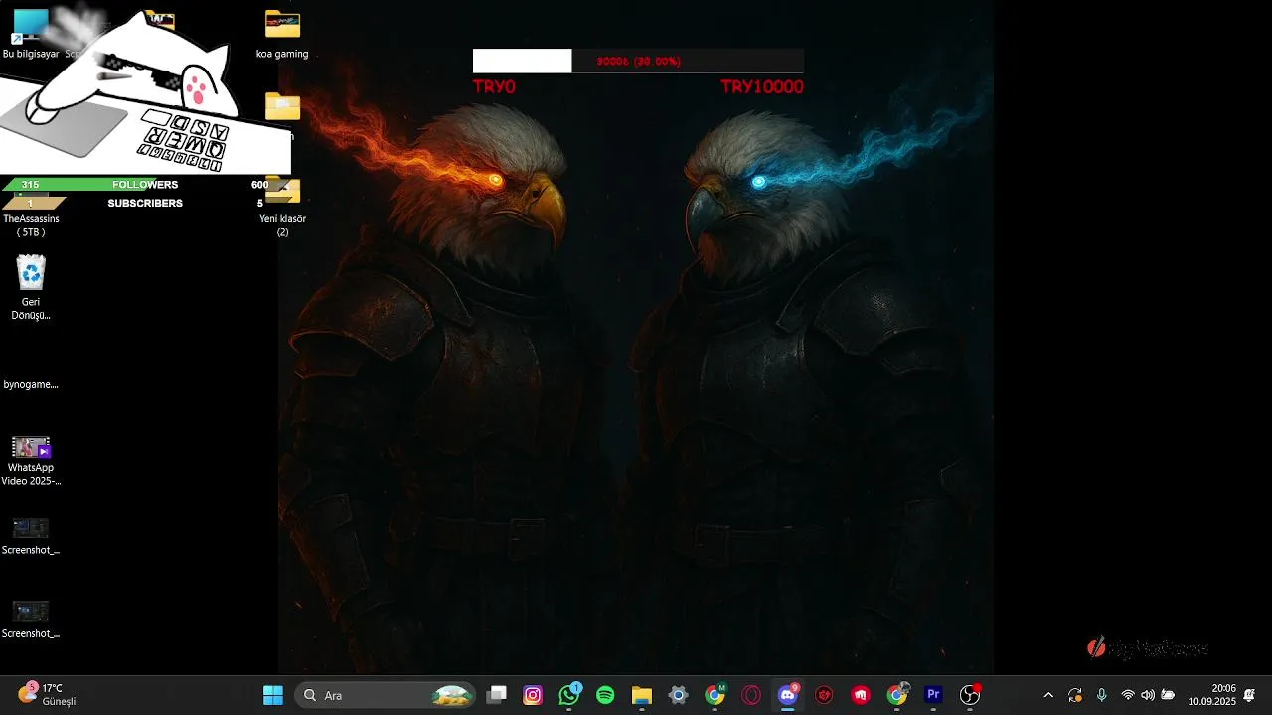
Task: Select the Yeni klasör (2) folder
Action: (x=282, y=207)
